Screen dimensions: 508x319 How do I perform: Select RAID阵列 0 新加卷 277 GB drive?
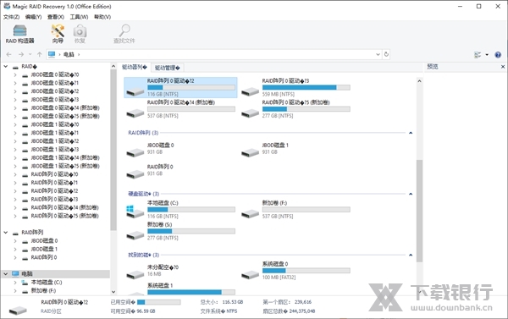[295, 109]
